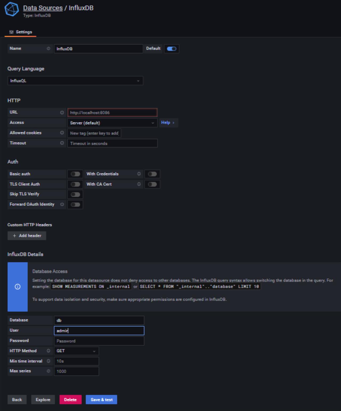
Task: Click the info icon next to Name
Action: [x=48, y=49]
